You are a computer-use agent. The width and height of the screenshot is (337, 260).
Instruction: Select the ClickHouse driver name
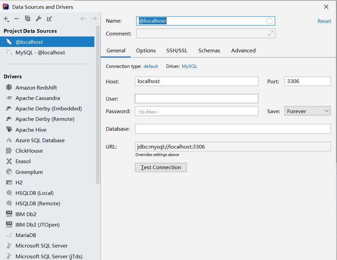29,151
